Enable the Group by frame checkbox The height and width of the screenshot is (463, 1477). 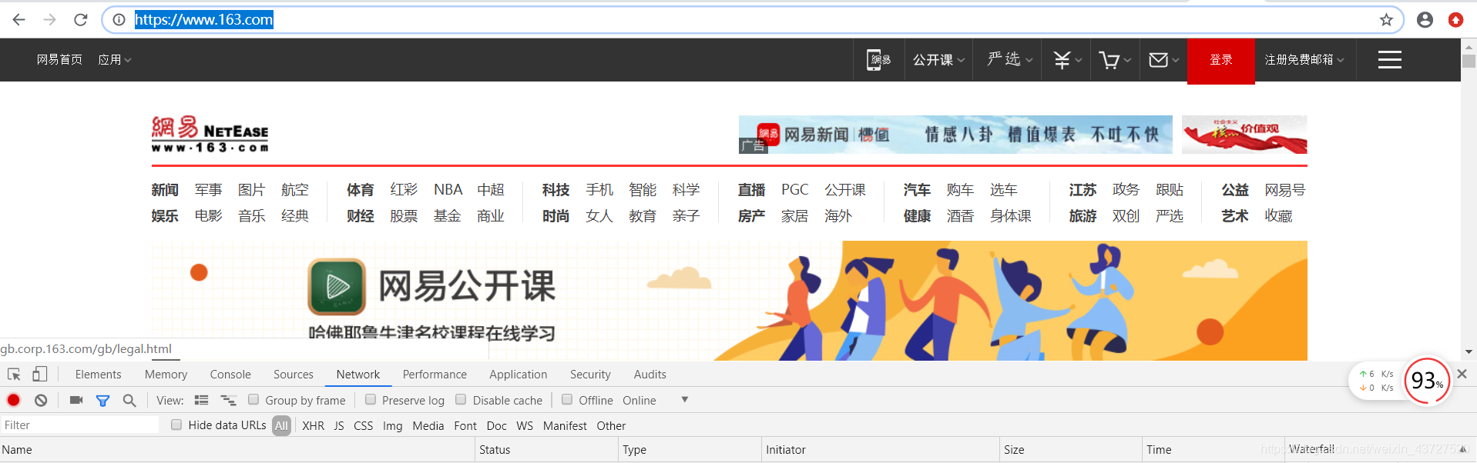[x=253, y=399]
